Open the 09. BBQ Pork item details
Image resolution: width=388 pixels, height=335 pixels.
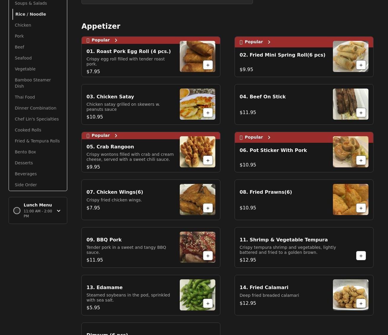104,240
